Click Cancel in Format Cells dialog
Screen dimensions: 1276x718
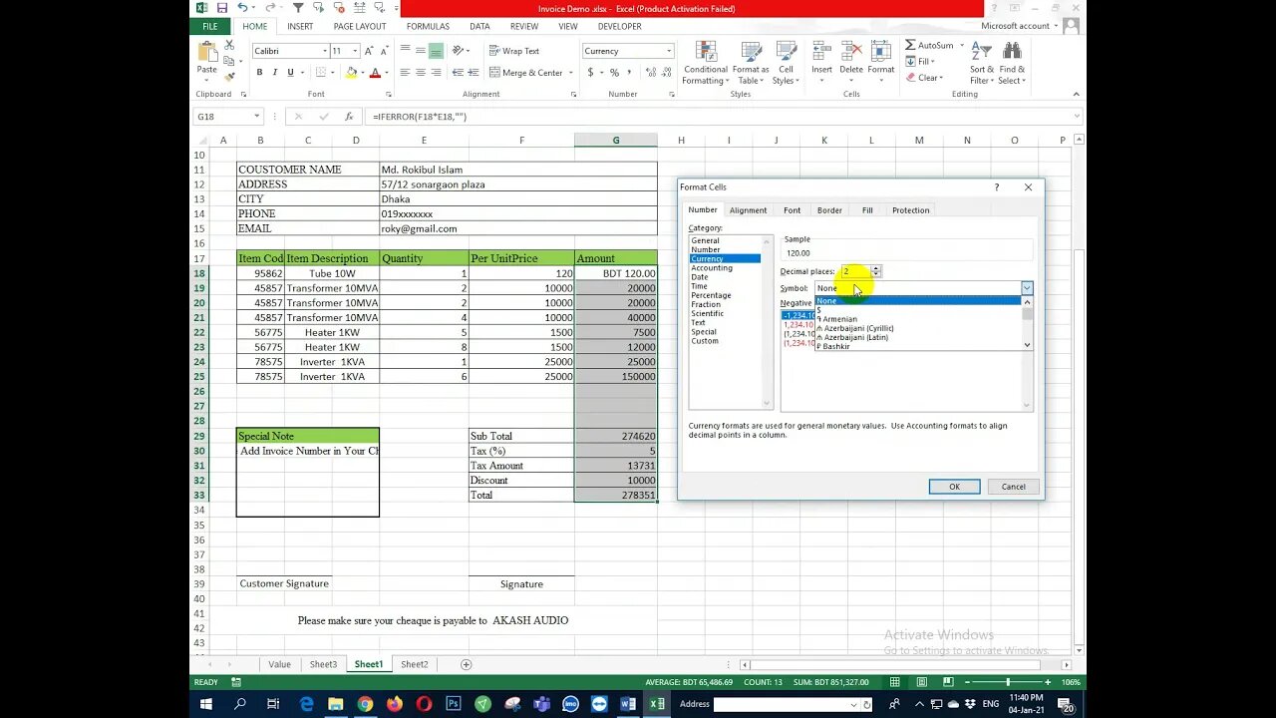[1013, 487]
